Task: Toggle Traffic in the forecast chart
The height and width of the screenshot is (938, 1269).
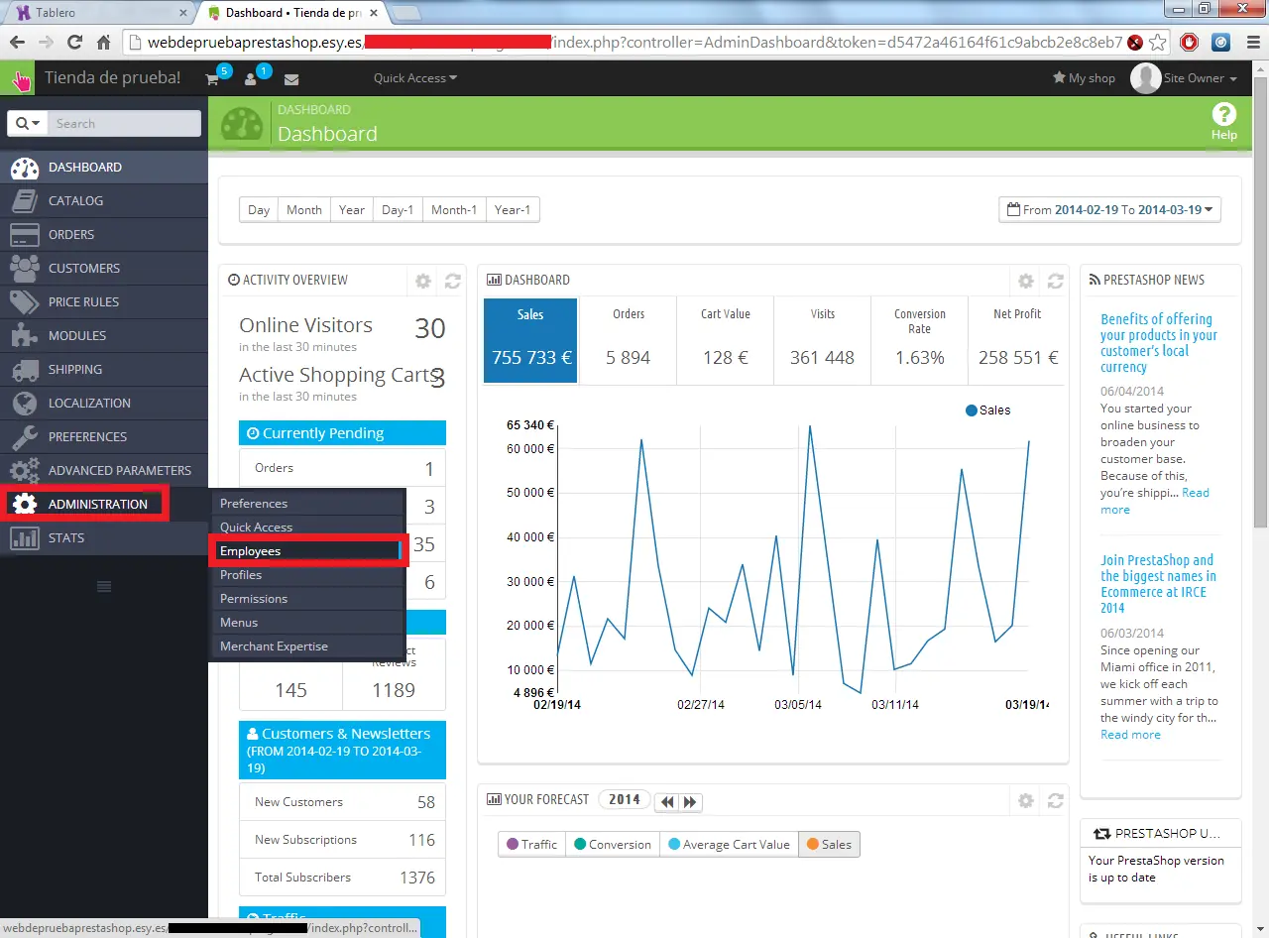Action: pyautogui.click(x=531, y=844)
